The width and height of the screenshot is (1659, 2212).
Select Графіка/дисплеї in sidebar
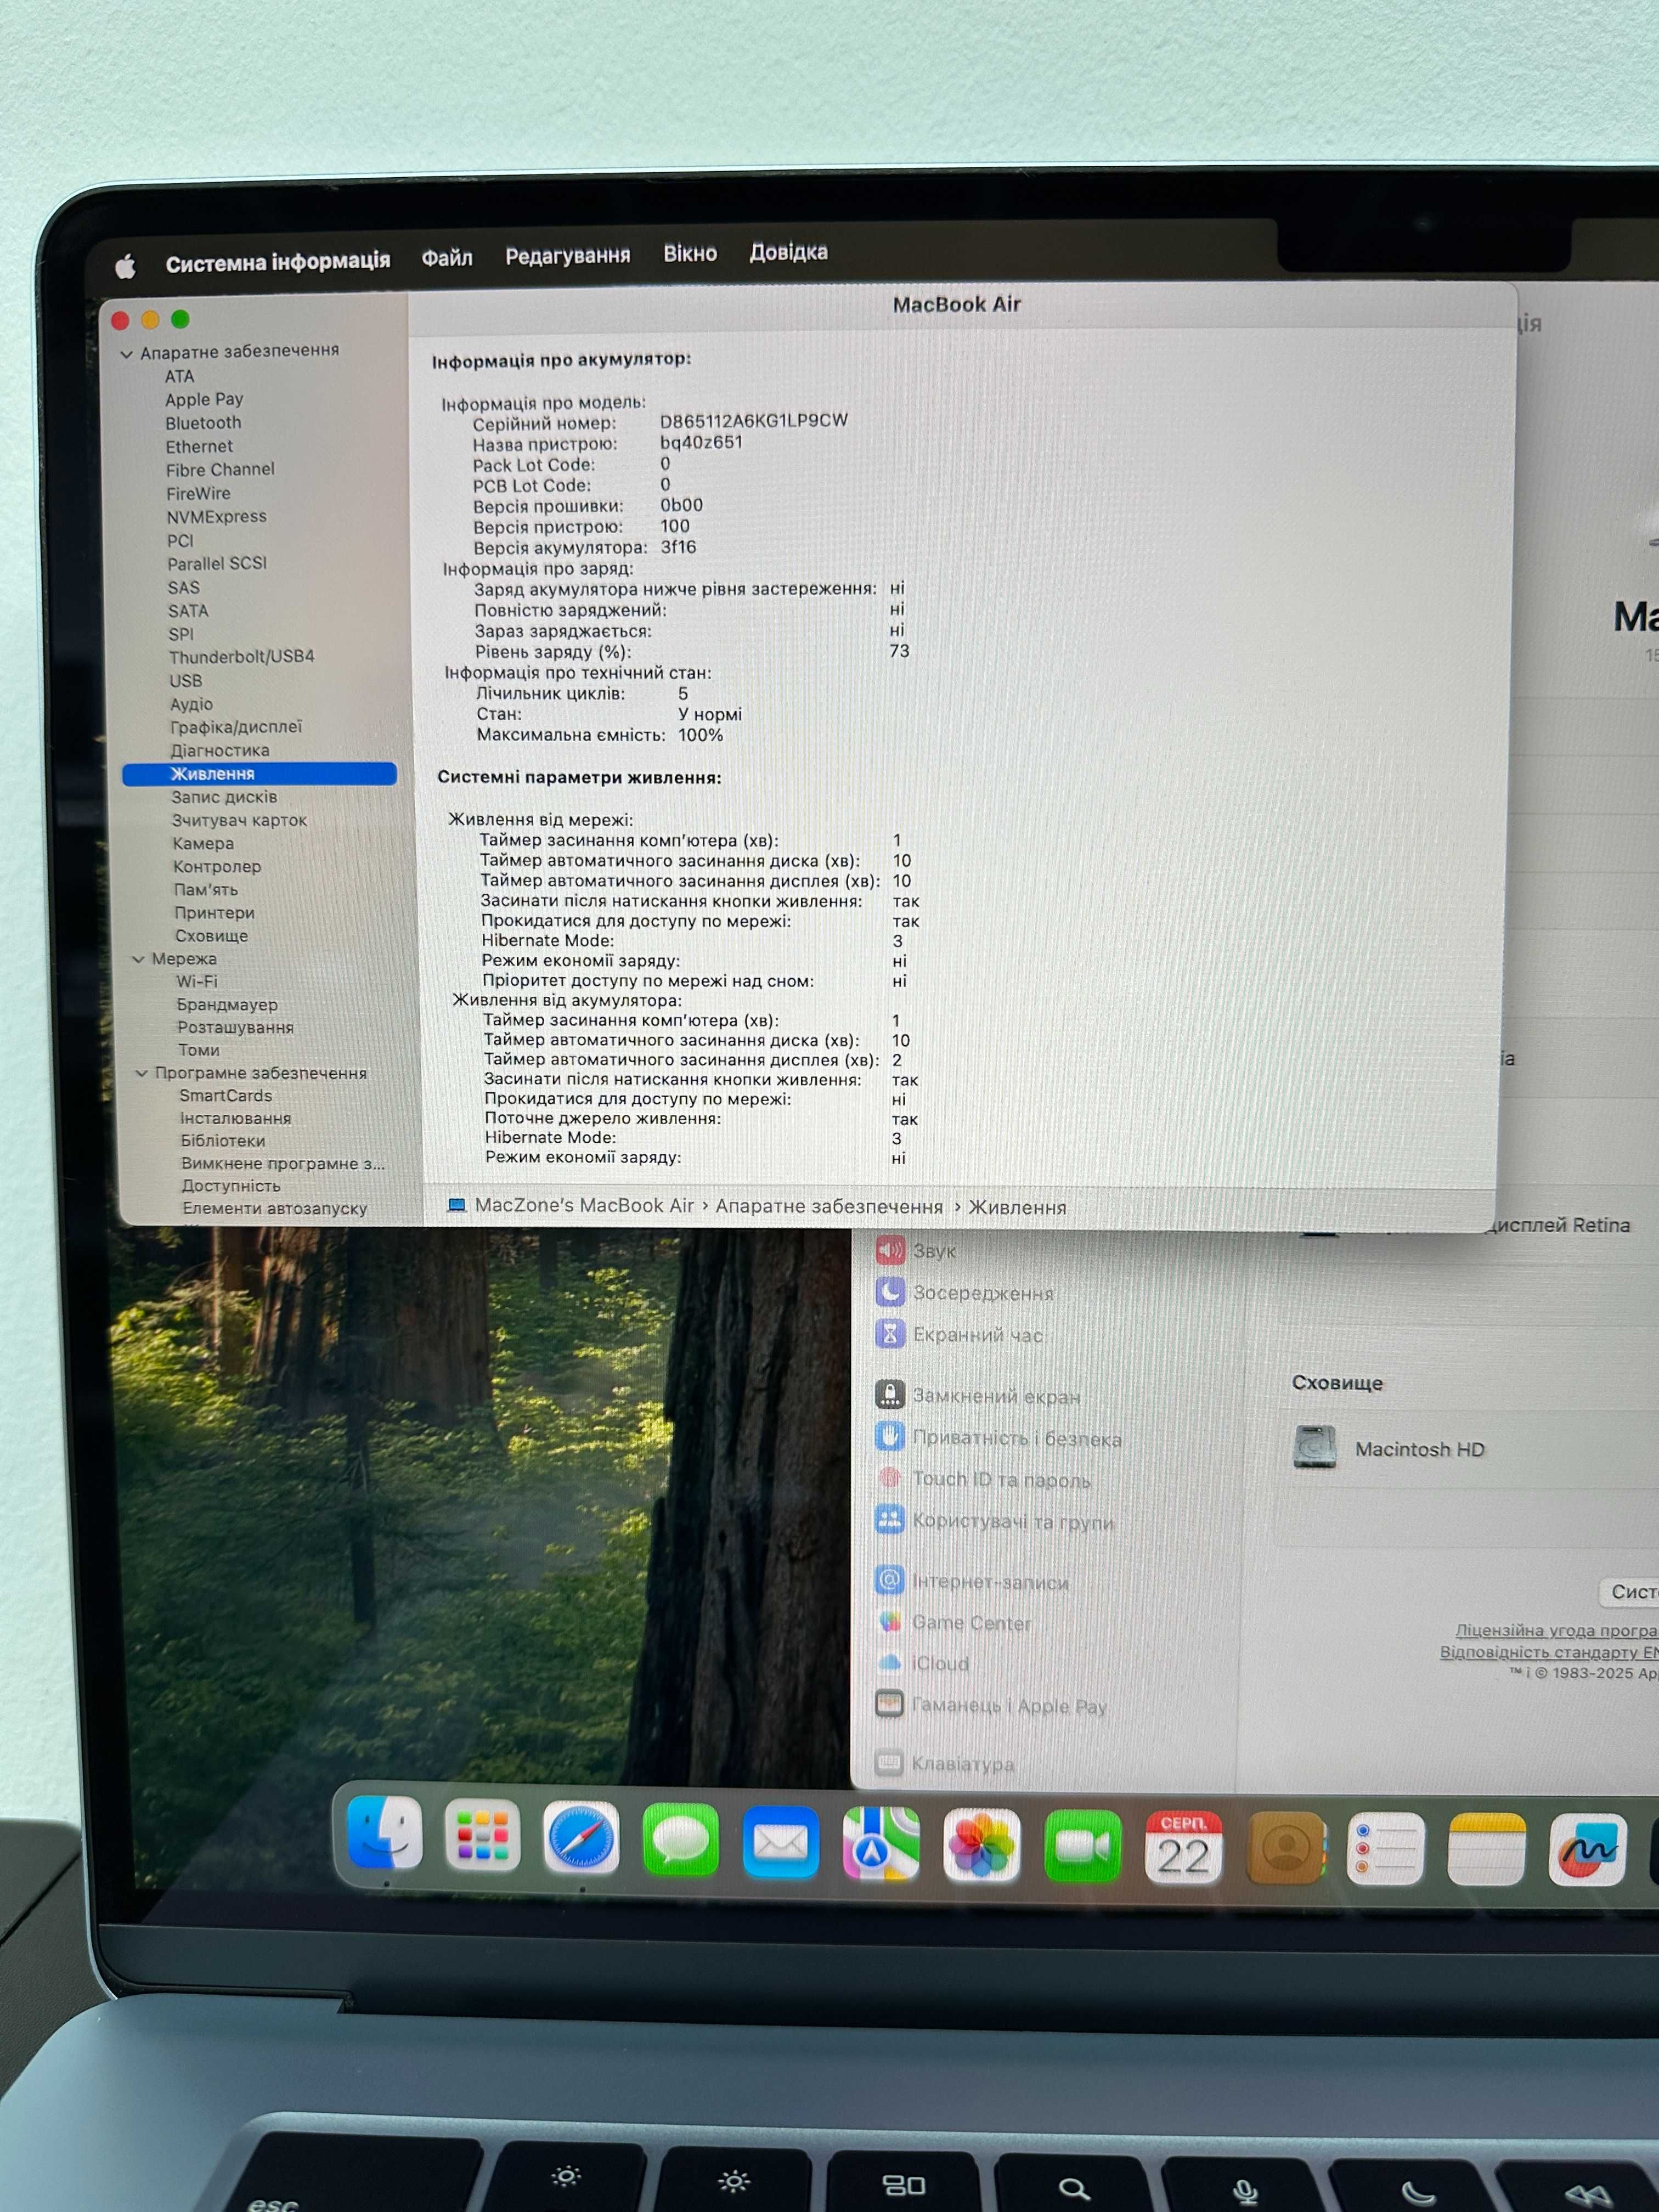[236, 727]
